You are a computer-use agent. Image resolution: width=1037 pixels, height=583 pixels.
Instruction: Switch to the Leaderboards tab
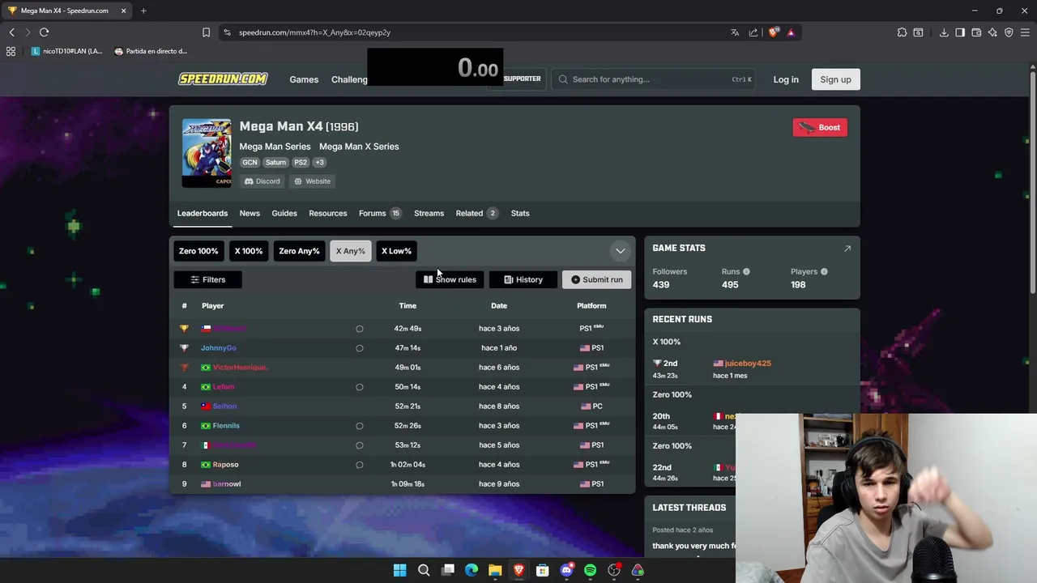click(x=203, y=213)
